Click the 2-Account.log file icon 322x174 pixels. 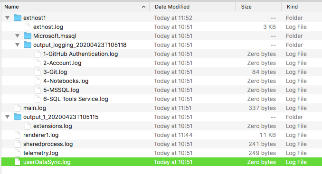tap(38, 63)
